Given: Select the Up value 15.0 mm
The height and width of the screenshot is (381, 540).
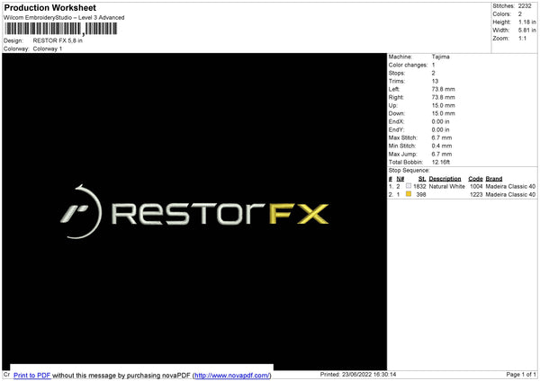Looking at the screenshot, I should [443, 105].
